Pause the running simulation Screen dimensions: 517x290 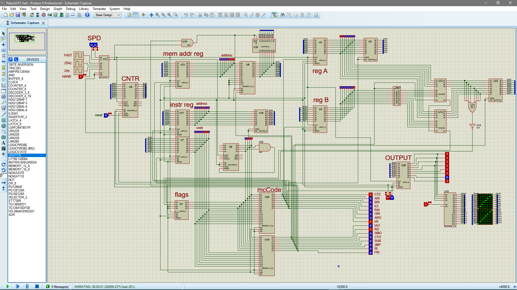27,287
